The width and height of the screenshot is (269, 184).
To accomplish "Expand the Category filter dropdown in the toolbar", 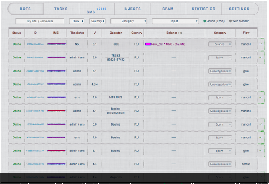I will 129,21.
